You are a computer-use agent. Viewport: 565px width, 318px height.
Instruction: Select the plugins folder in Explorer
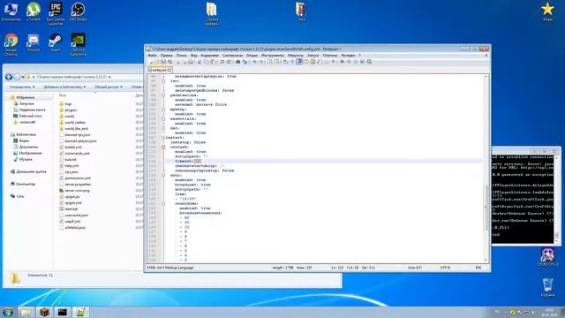(68, 110)
